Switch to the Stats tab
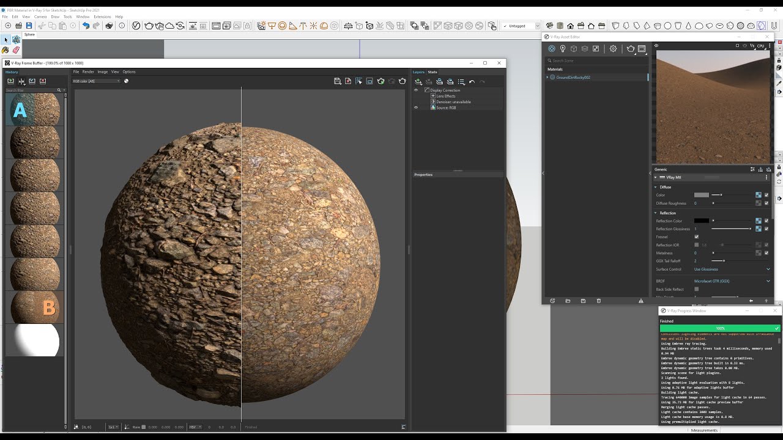This screenshot has width=783, height=440. [432, 72]
